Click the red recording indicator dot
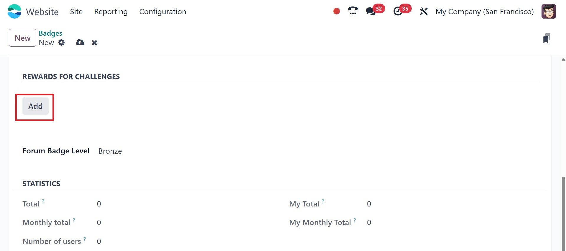Screen dimensions: 566x251 click(x=337, y=11)
